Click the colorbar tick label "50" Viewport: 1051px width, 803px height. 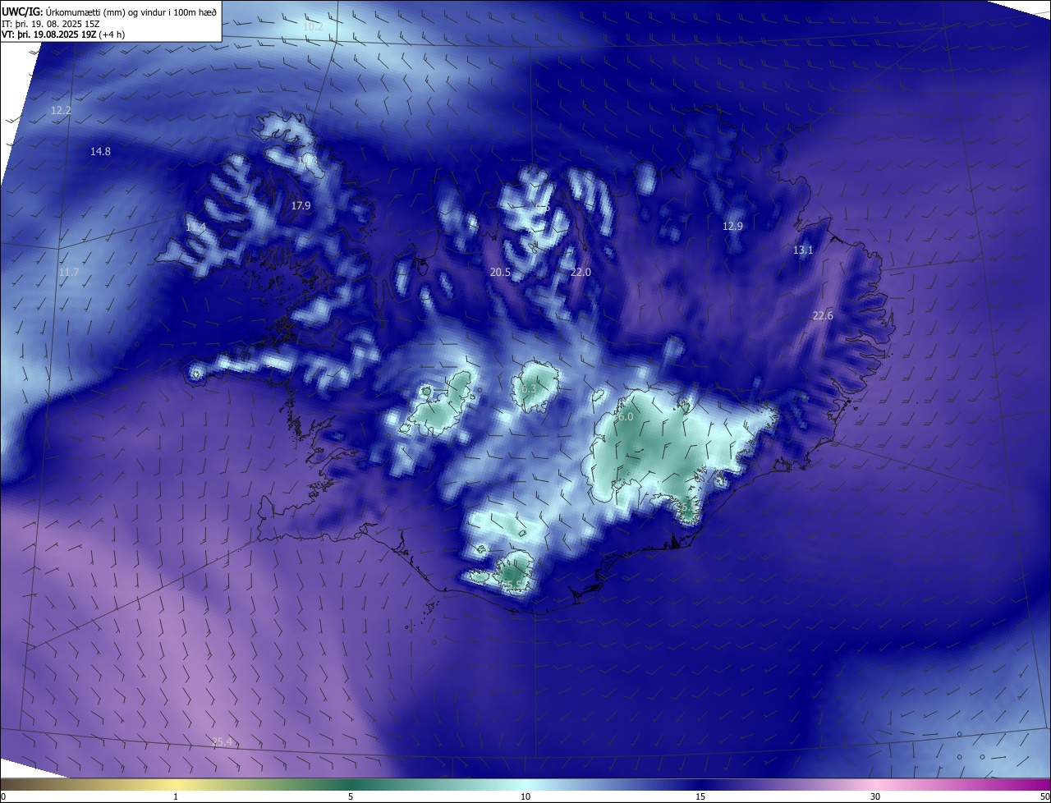pos(1044,796)
